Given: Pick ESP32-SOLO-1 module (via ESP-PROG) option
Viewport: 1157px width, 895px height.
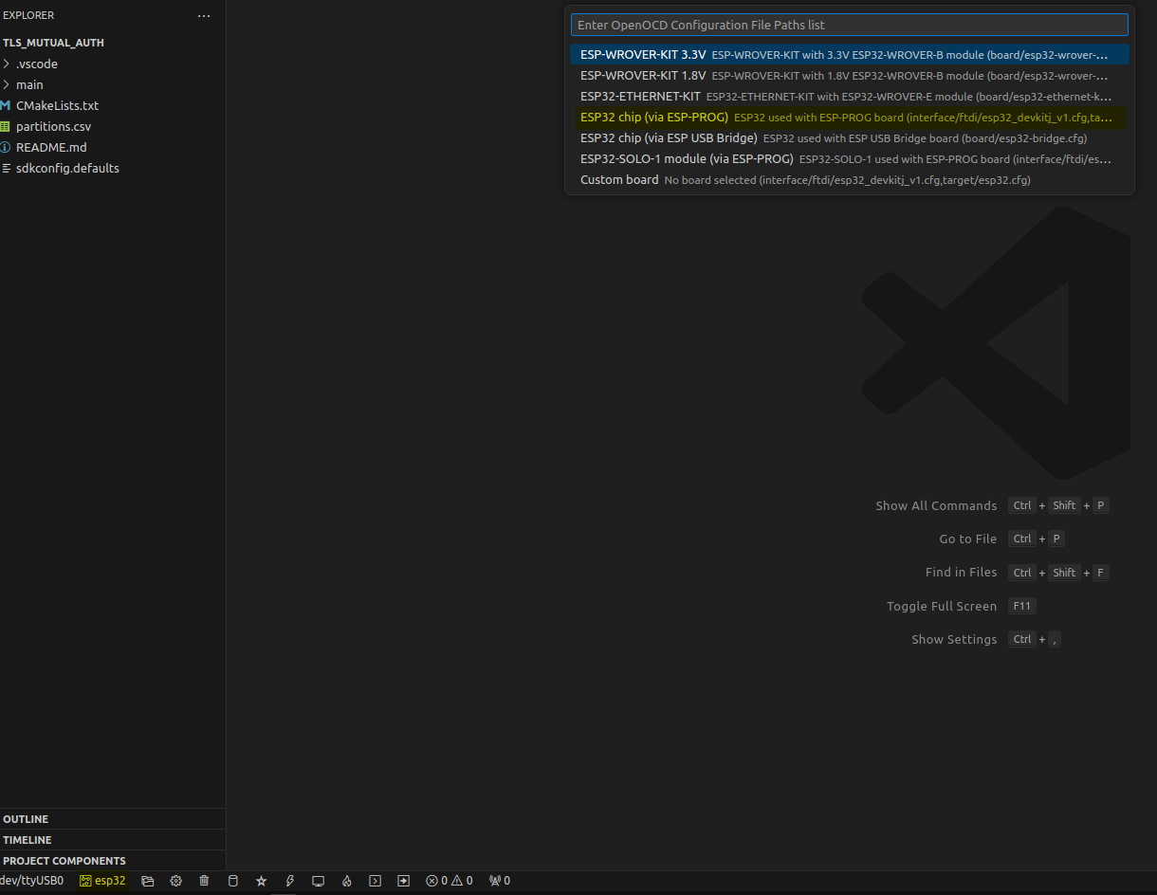Looking at the screenshot, I should coord(850,159).
